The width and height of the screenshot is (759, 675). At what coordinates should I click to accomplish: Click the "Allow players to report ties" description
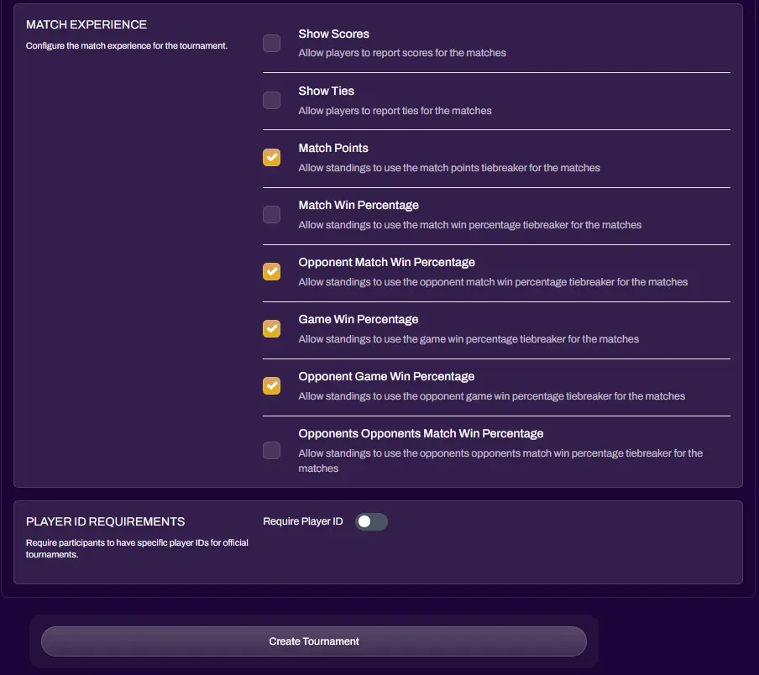pyautogui.click(x=395, y=111)
